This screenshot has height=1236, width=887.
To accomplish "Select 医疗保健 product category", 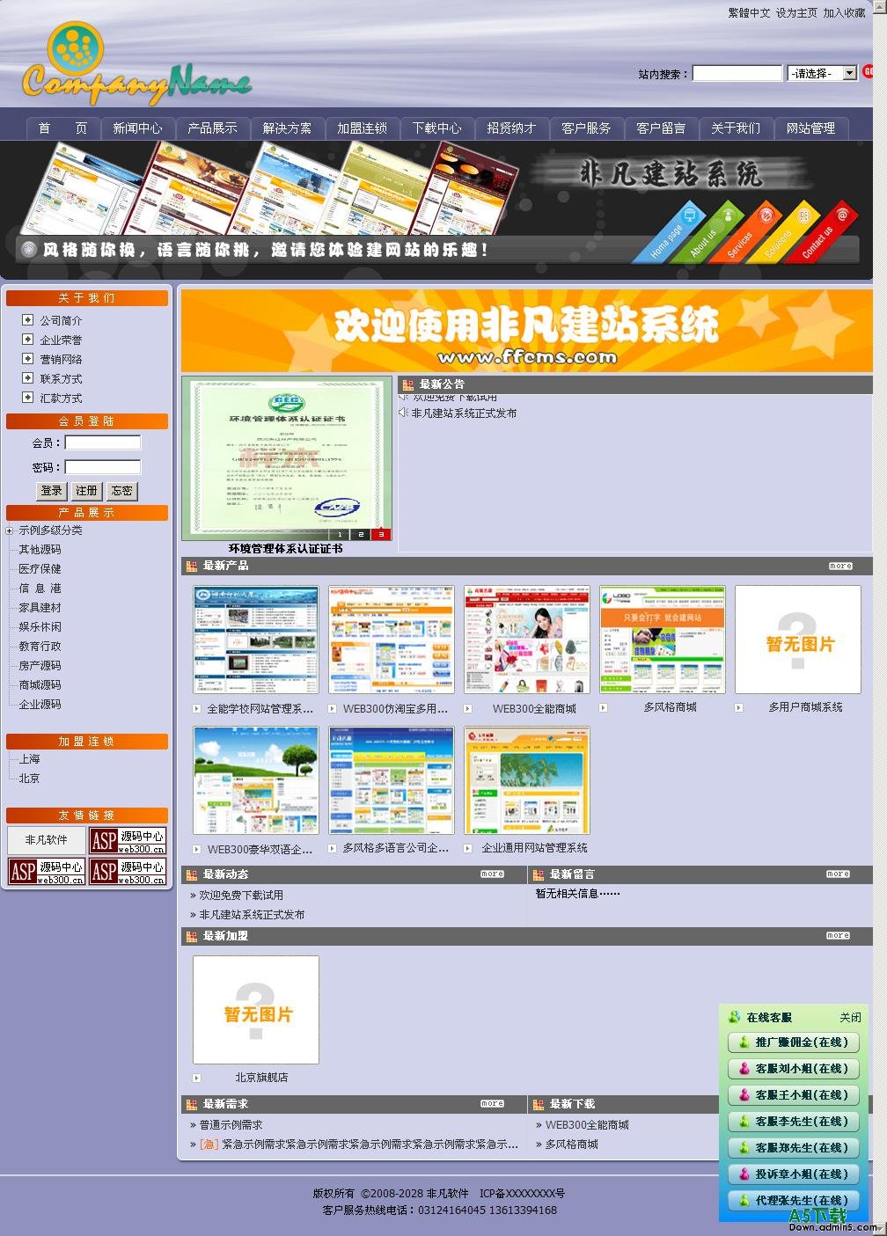I will [40, 569].
